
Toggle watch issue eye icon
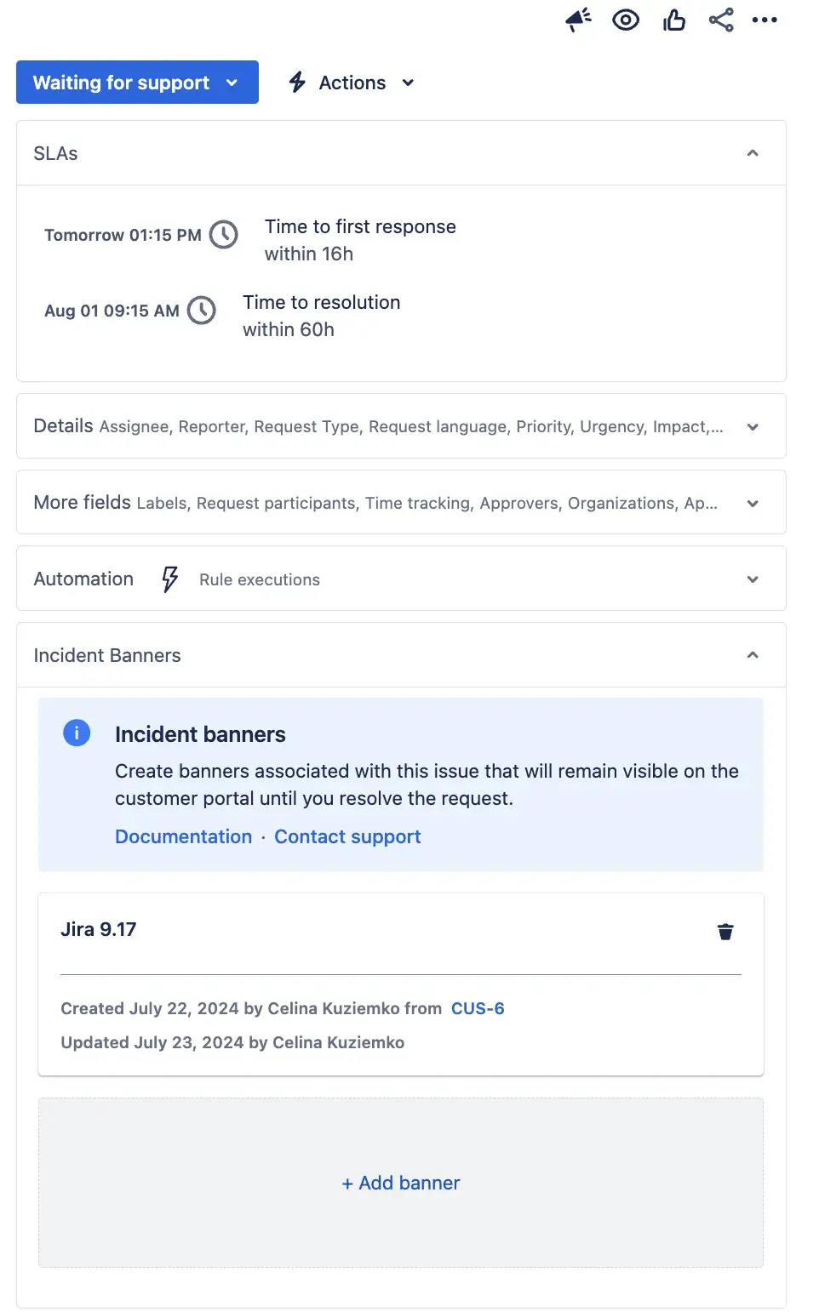pyautogui.click(x=626, y=20)
